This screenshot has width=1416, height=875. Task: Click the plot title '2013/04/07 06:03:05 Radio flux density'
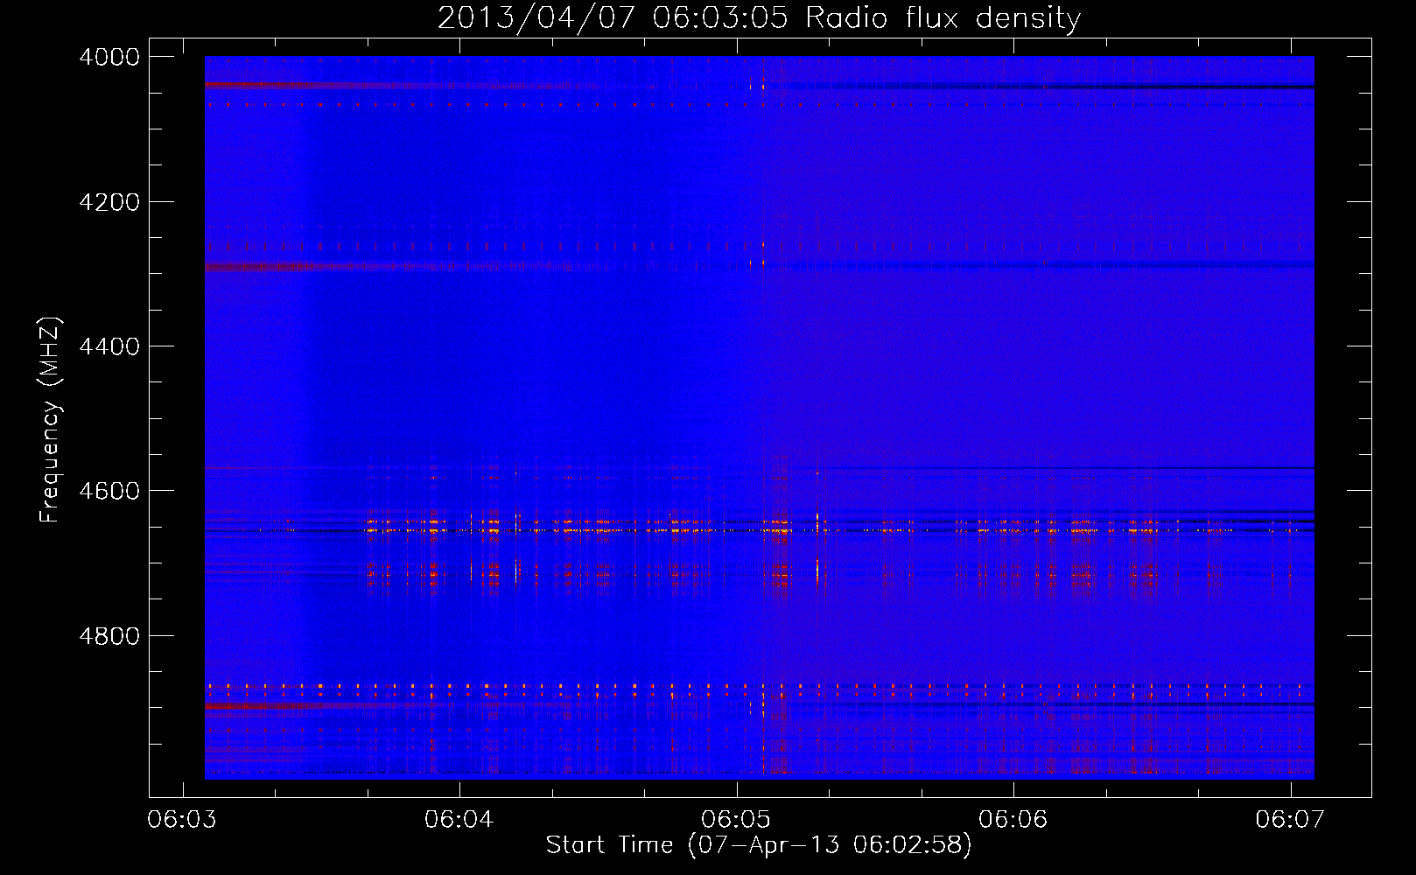coord(759,18)
